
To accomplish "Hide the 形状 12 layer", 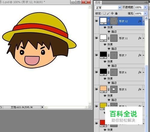I will tap(97, 21).
